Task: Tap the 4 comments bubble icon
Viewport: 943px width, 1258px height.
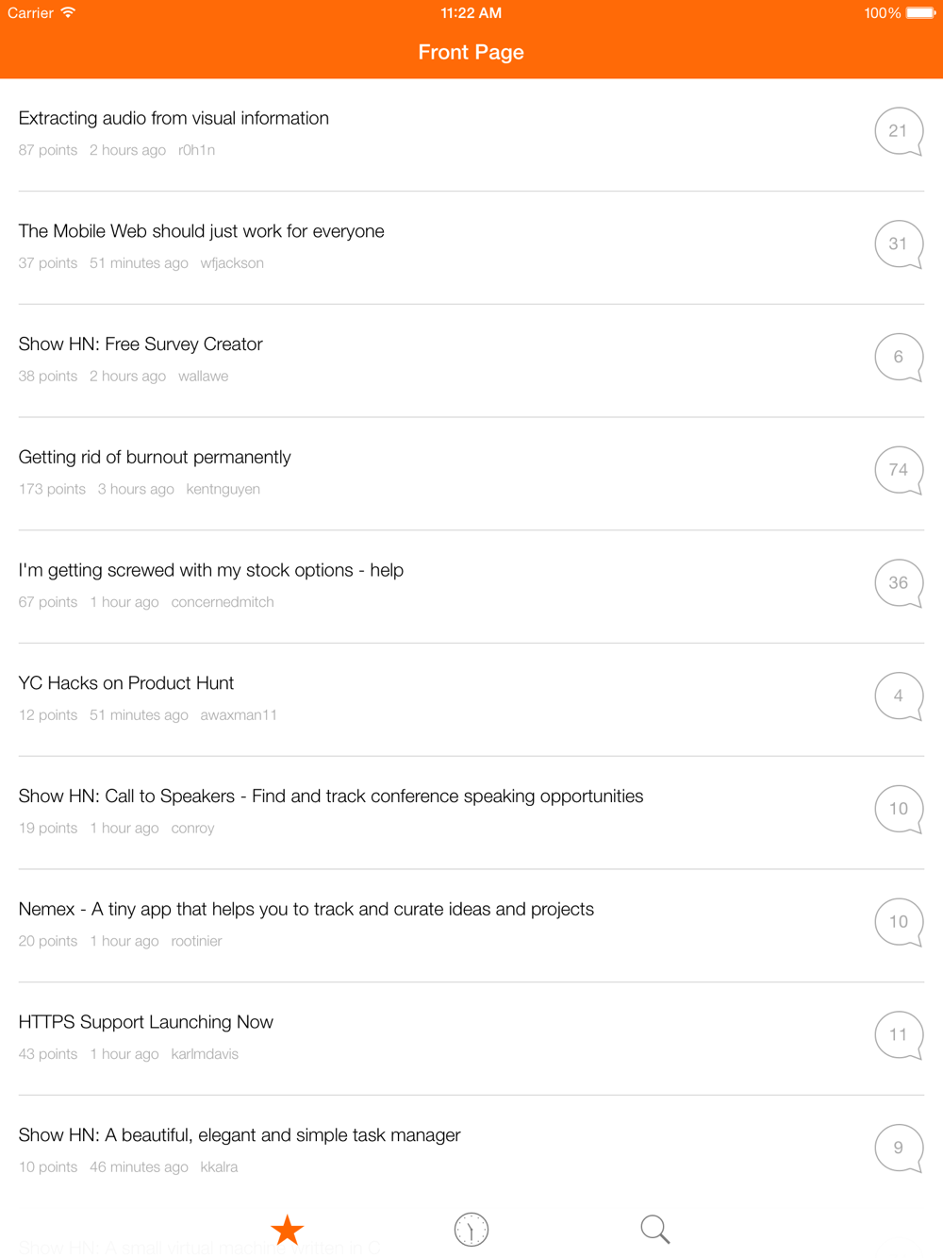Action: (x=898, y=696)
